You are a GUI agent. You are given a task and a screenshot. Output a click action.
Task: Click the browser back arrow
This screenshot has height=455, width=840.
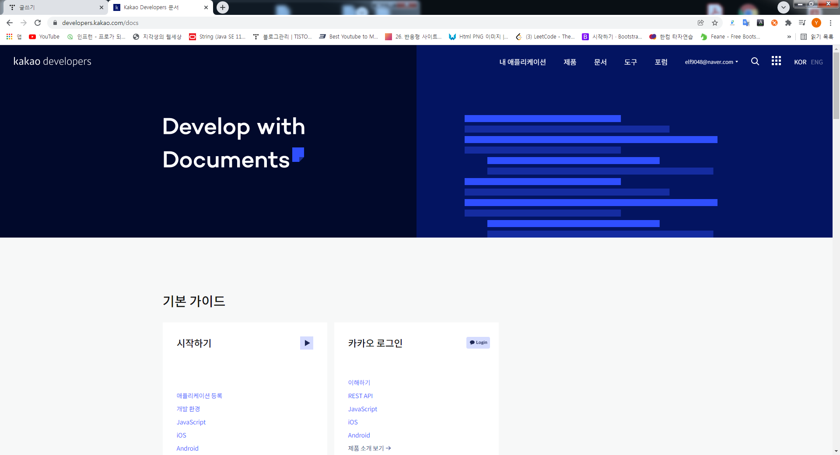(x=10, y=23)
